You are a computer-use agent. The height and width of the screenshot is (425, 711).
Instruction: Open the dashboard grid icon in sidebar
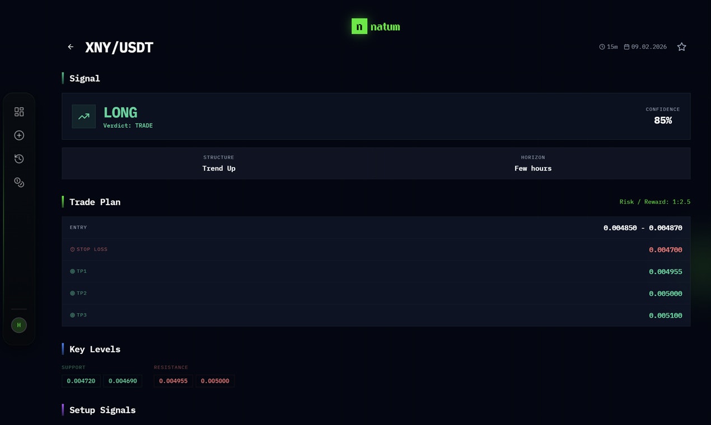pos(19,111)
